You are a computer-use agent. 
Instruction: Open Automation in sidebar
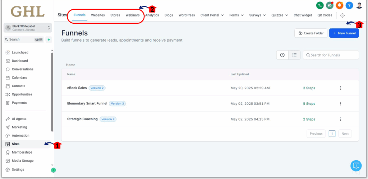click(20, 136)
